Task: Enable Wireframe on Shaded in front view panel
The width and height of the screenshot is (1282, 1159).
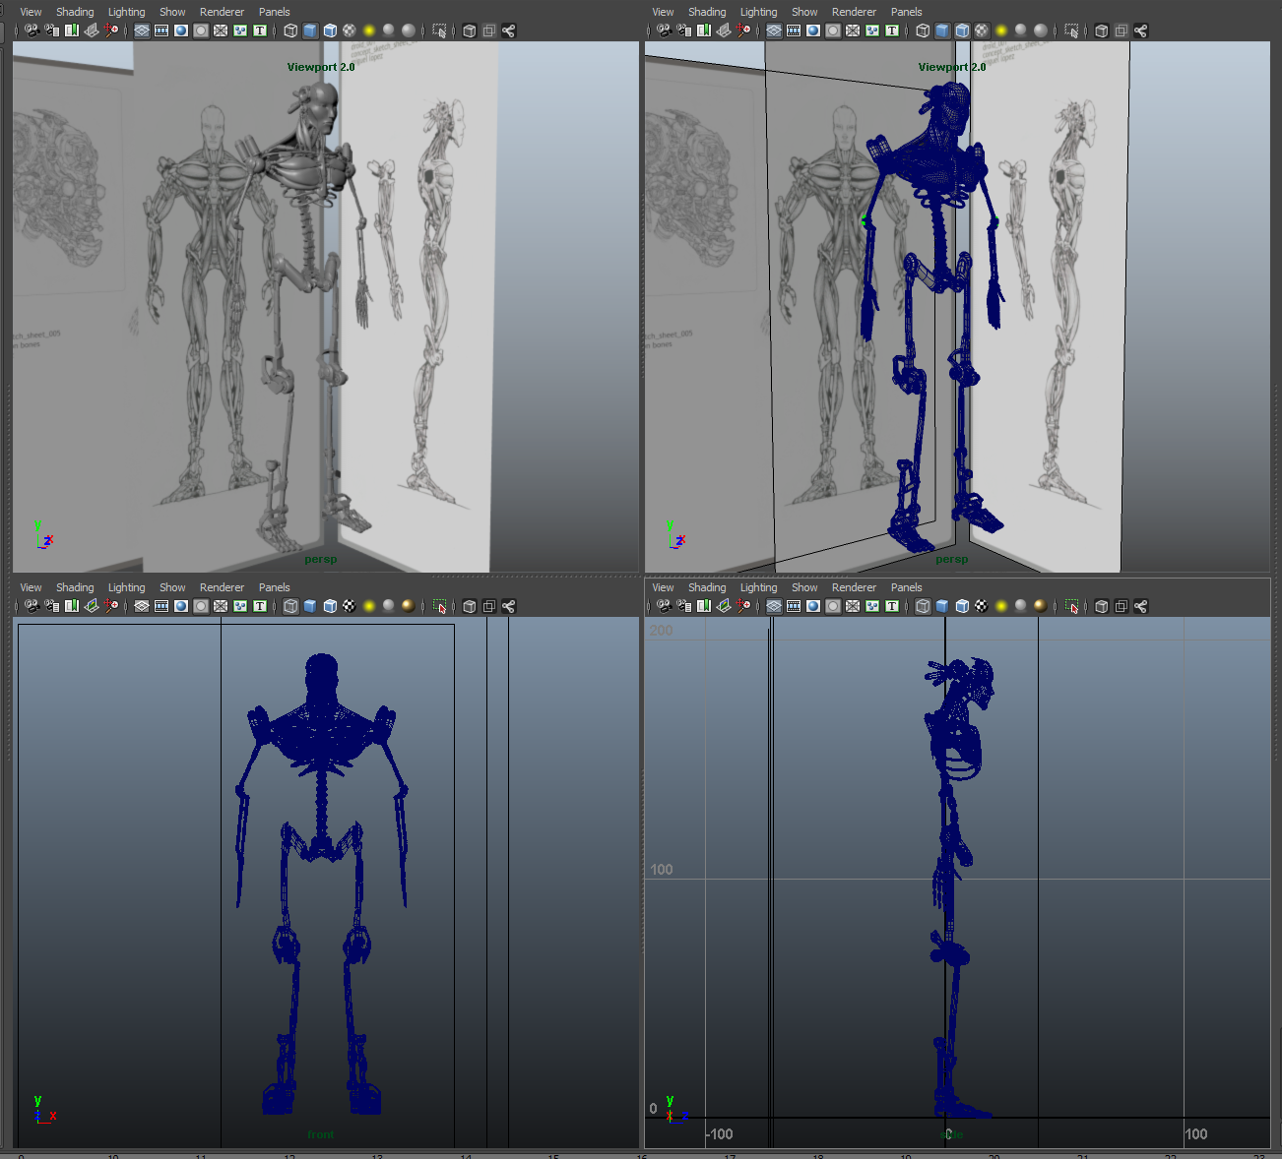Action: (x=330, y=606)
